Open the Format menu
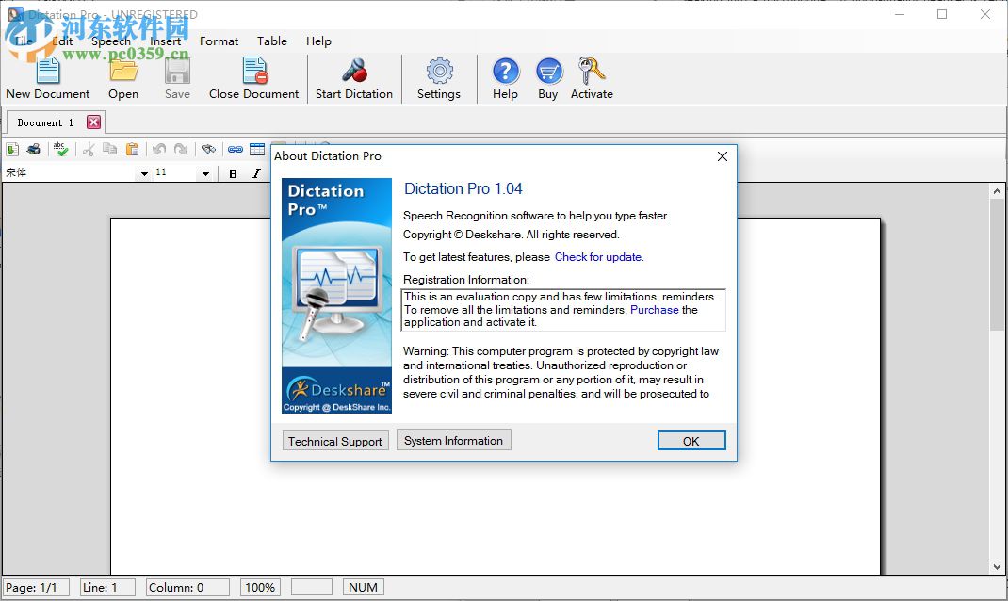The image size is (1008, 601). click(219, 41)
